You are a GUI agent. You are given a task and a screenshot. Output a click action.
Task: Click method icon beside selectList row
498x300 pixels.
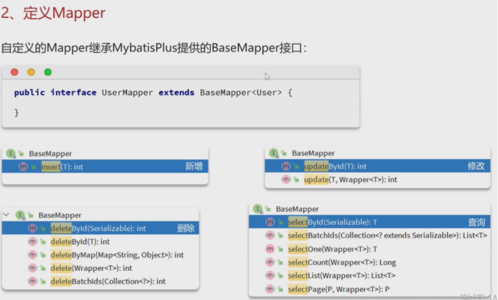[270, 275]
